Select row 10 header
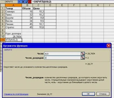Image resolution: width=114 pixels, height=98 pixels. click(3, 37)
